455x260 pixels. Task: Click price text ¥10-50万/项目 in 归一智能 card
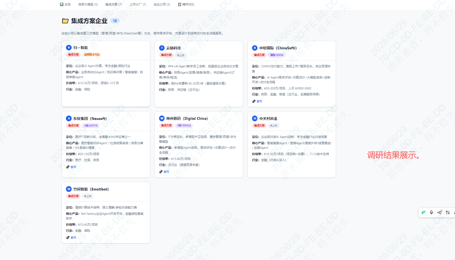[88, 83]
